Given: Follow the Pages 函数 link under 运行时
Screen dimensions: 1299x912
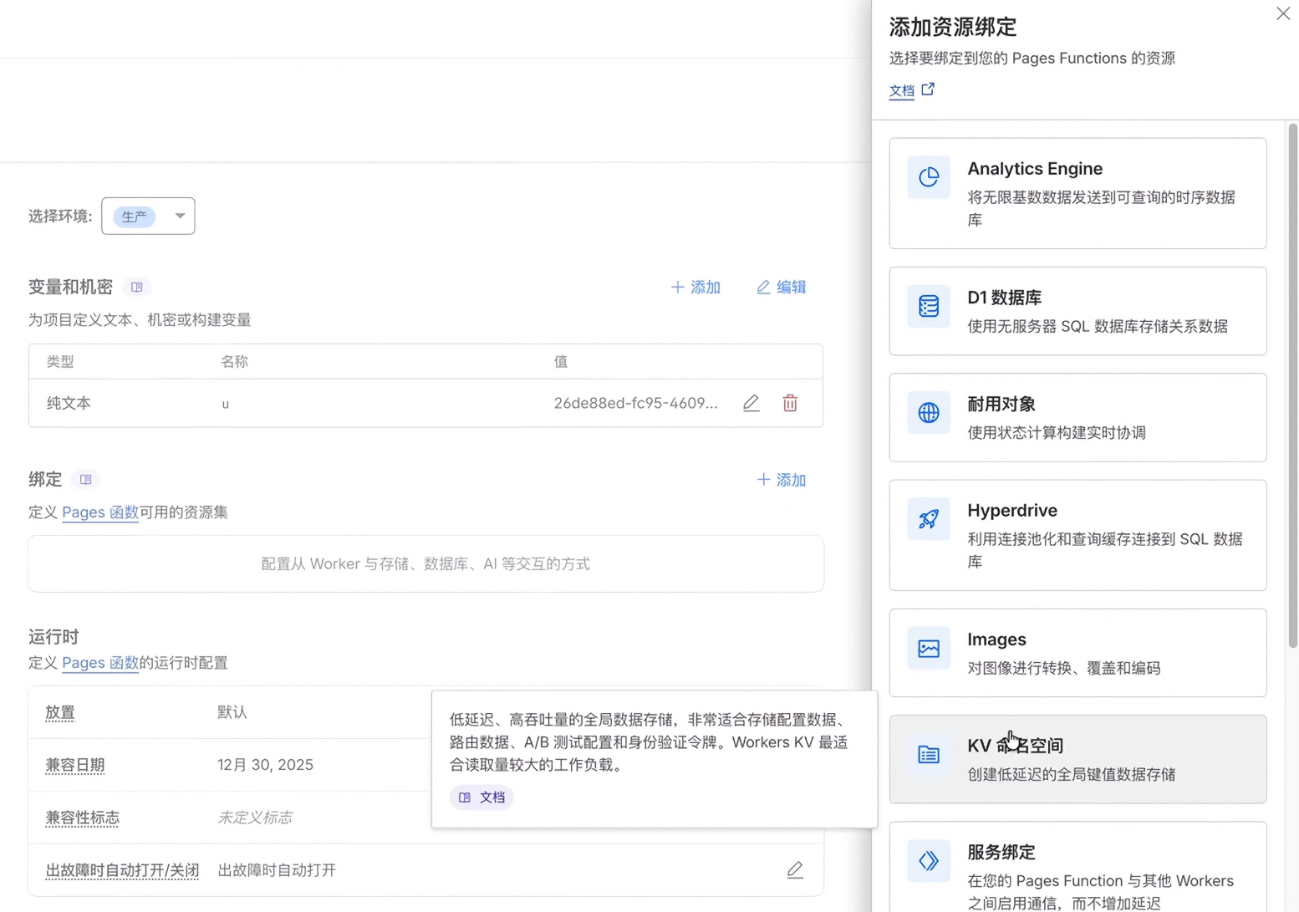Looking at the screenshot, I should point(100,662).
